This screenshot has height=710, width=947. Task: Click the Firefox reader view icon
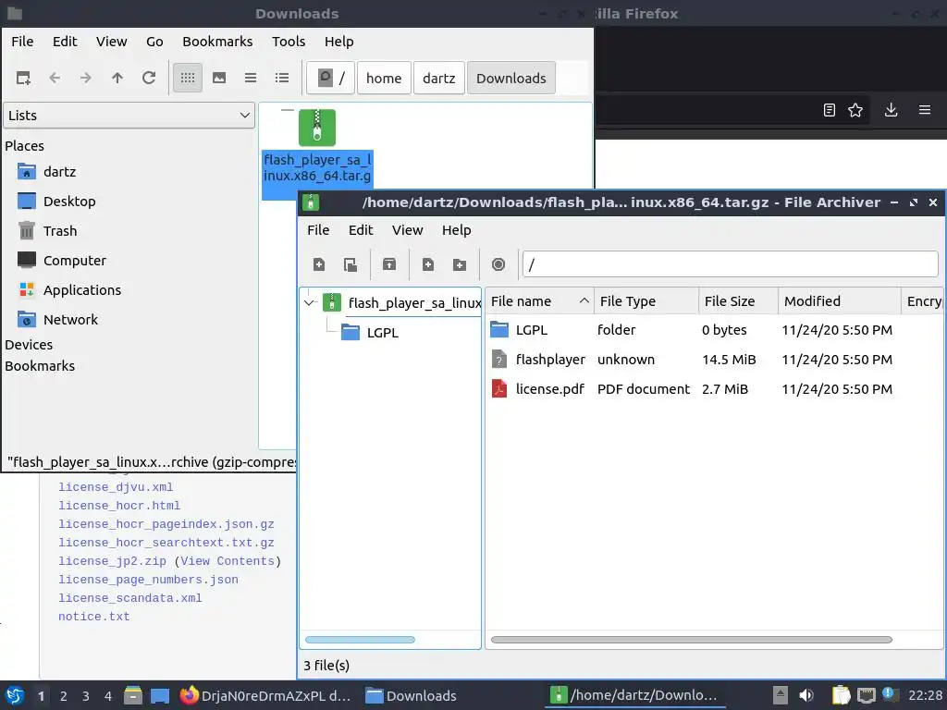[830, 110]
